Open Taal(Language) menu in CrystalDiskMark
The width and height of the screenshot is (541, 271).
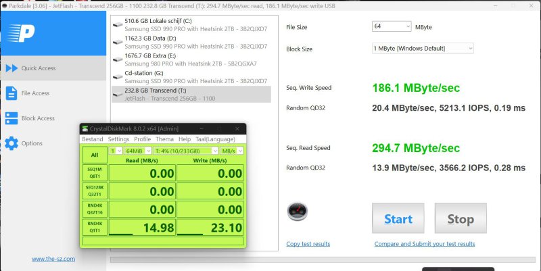(x=215, y=139)
